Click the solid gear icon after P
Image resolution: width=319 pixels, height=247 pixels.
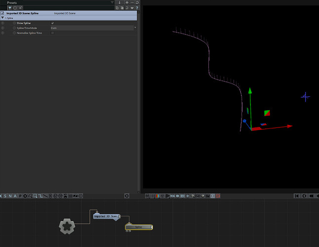click(25, 196)
